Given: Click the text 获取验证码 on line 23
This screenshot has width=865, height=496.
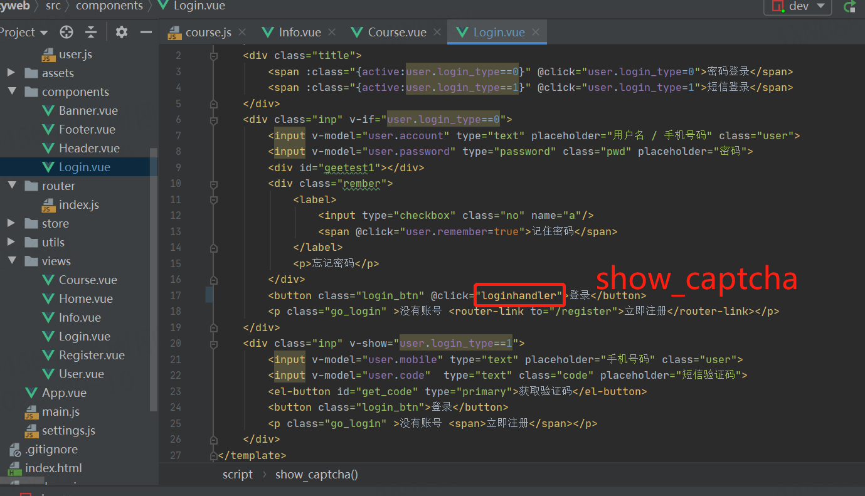Looking at the screenshot, I should tap(546, 391).
